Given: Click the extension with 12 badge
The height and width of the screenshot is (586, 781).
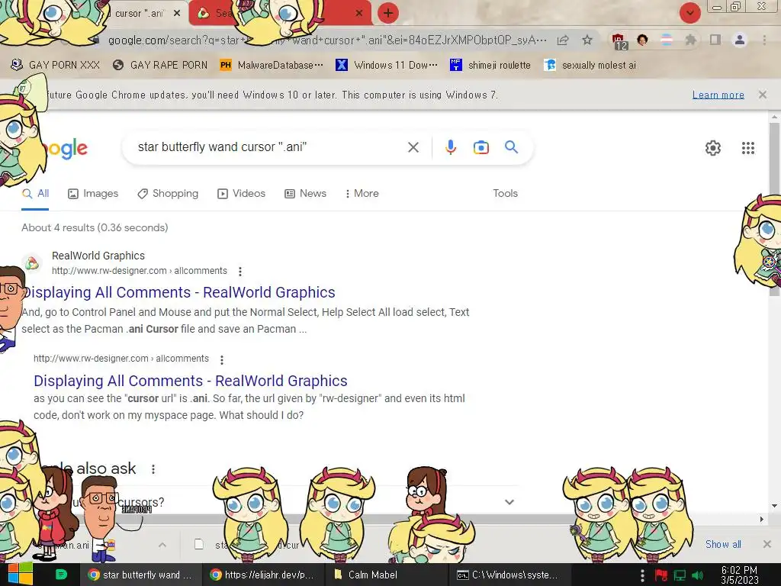Looking at the screenshot, I should click(619, 41).
